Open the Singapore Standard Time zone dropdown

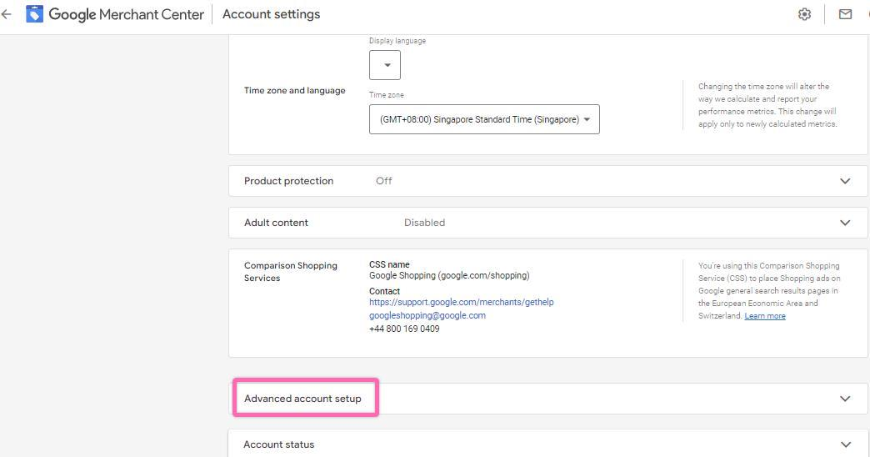point(484,119)
